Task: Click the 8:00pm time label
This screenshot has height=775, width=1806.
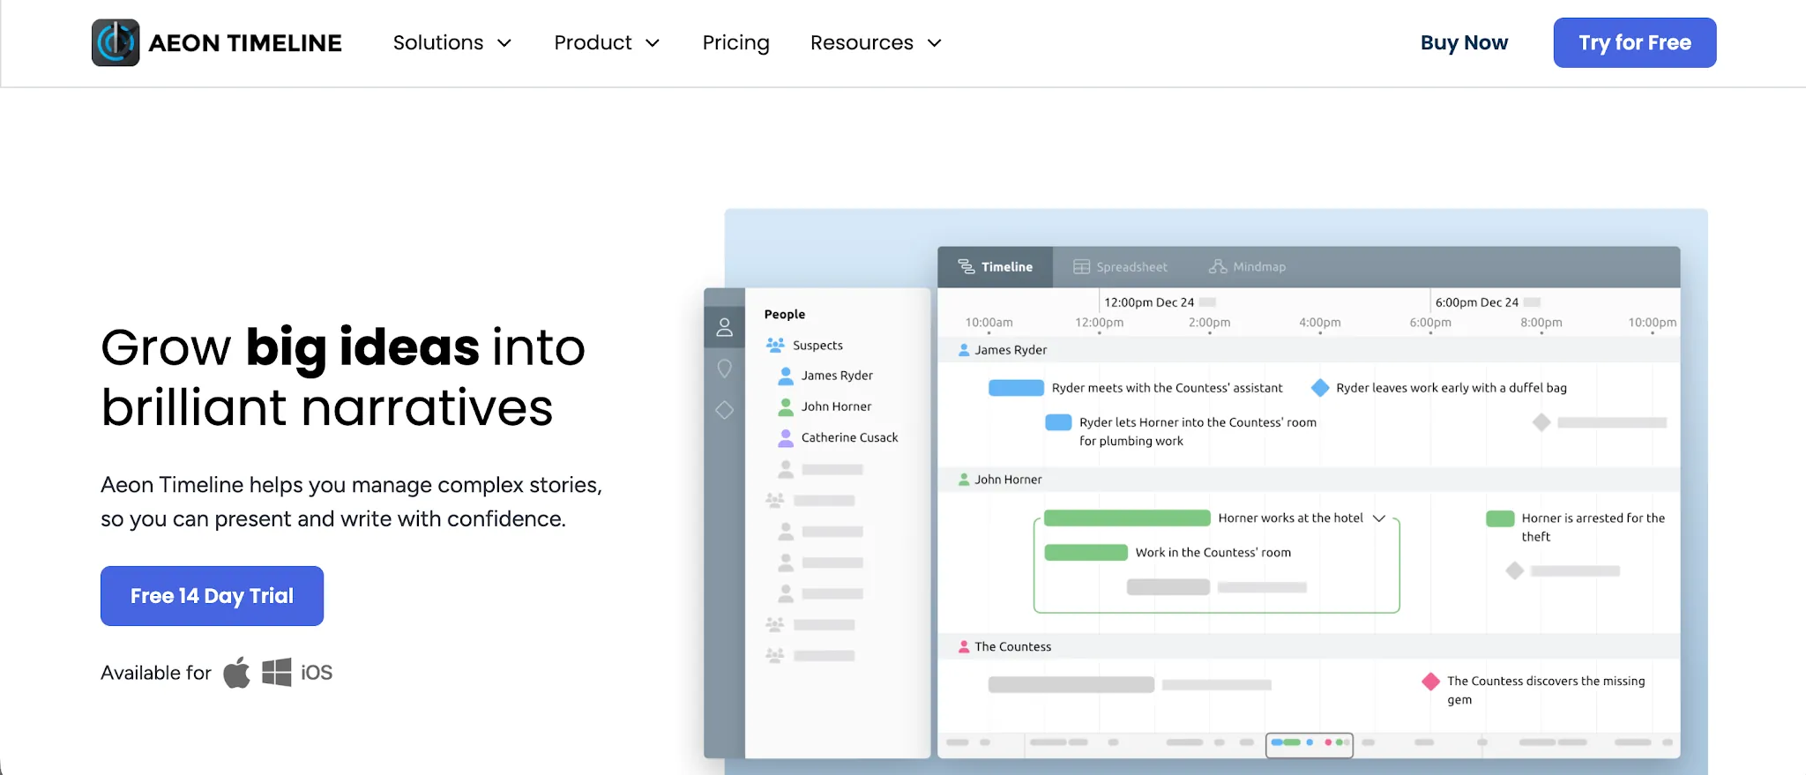Action: (x=1541, y=323)
